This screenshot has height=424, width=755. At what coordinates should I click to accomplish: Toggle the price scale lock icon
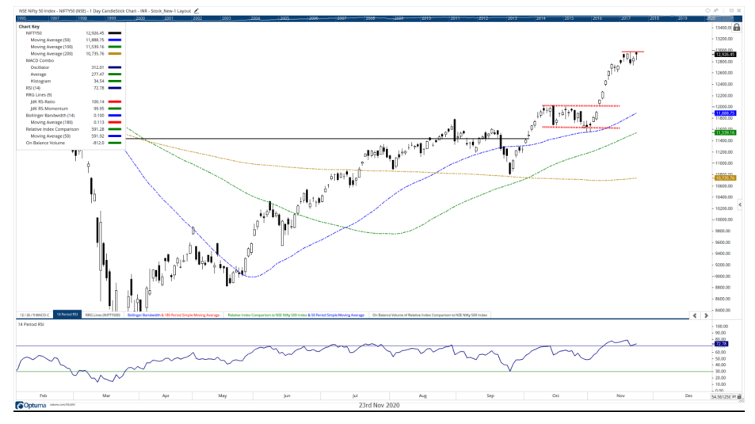(x=737, y=27)
